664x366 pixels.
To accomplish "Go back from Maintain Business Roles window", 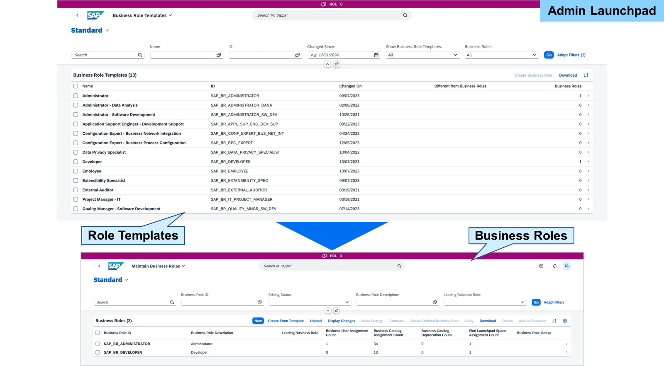I will click(x=99, y=266).
